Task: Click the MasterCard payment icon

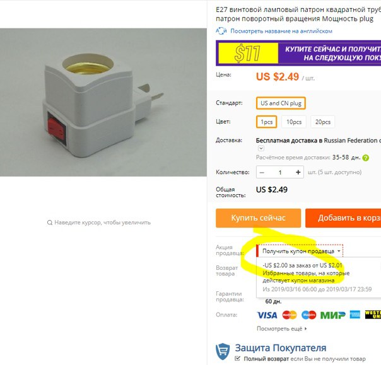Action: 289,315
